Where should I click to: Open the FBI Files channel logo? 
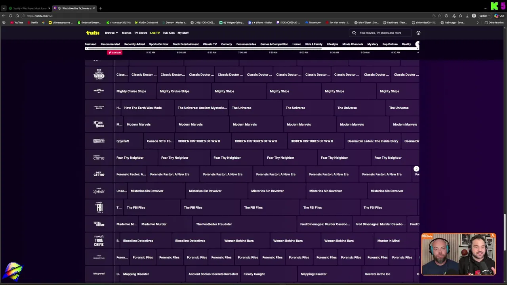pos(99,207)
